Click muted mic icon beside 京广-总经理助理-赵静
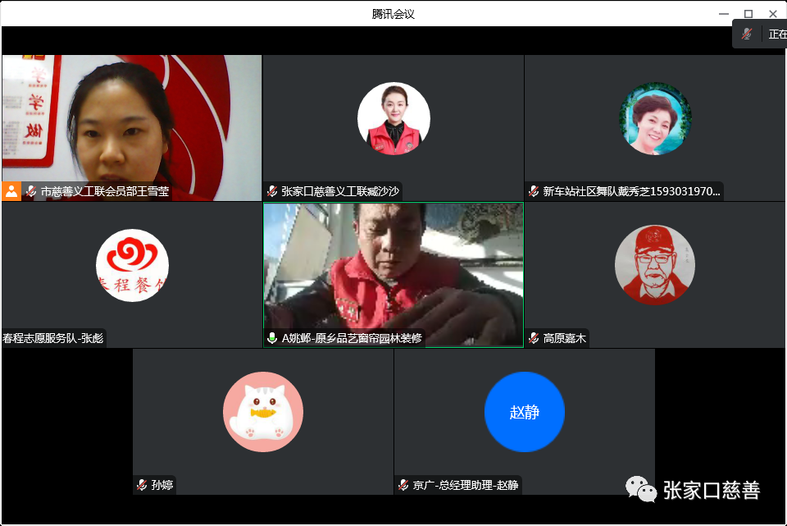 [403, 485]
